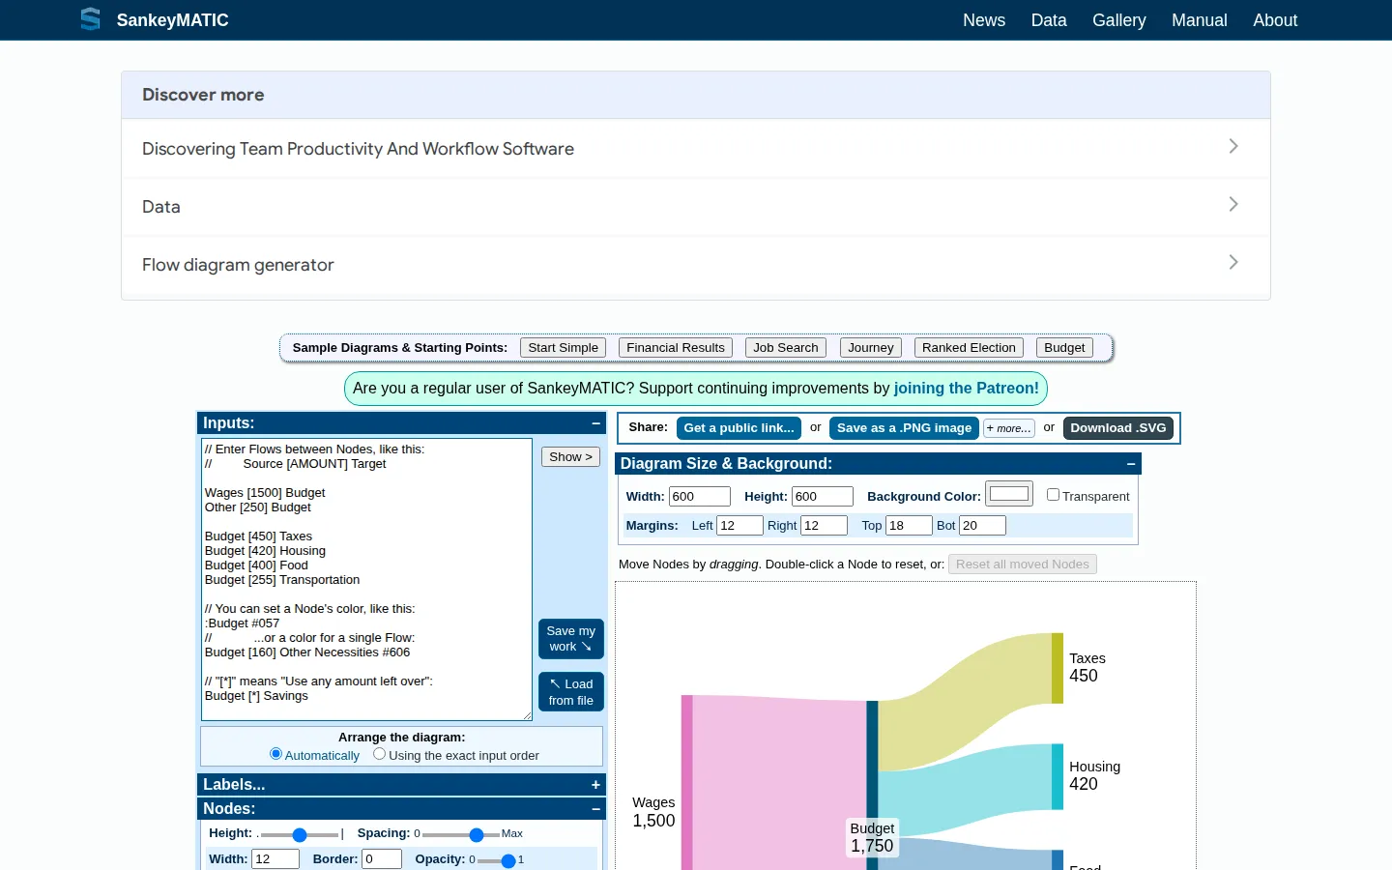
Task: Expand the Labels section with plus icon
Action: [595, 785]
